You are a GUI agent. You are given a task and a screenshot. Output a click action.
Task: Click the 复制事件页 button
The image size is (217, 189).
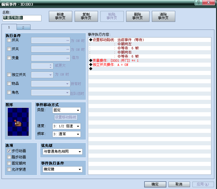click(x=86, y=16)
